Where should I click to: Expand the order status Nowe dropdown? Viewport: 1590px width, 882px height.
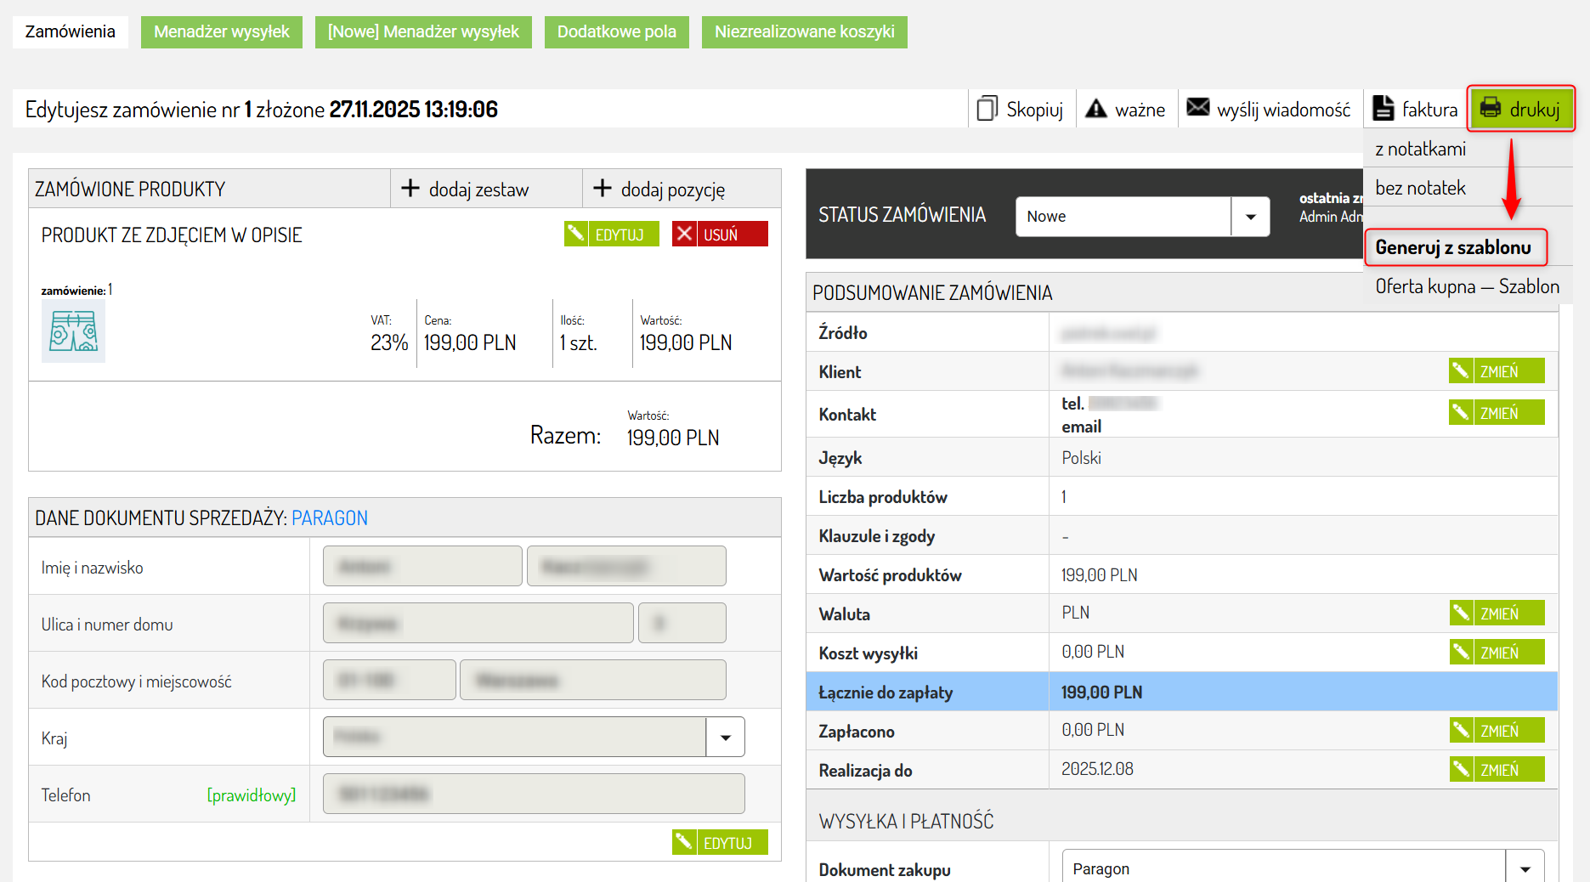[x=1250, y=217]
